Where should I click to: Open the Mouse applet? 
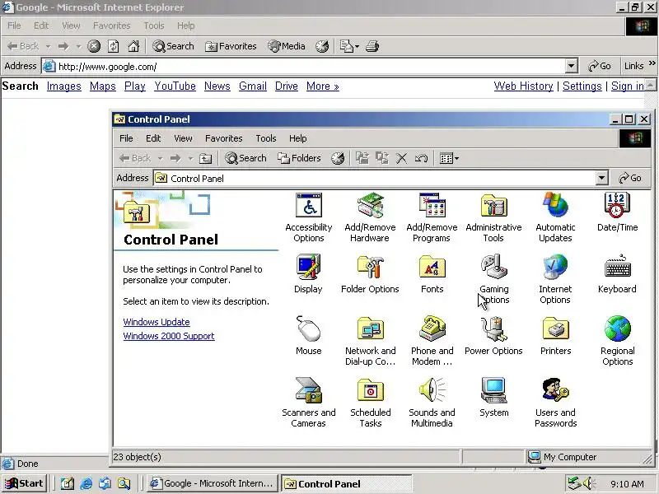click(x=308, y=336)
